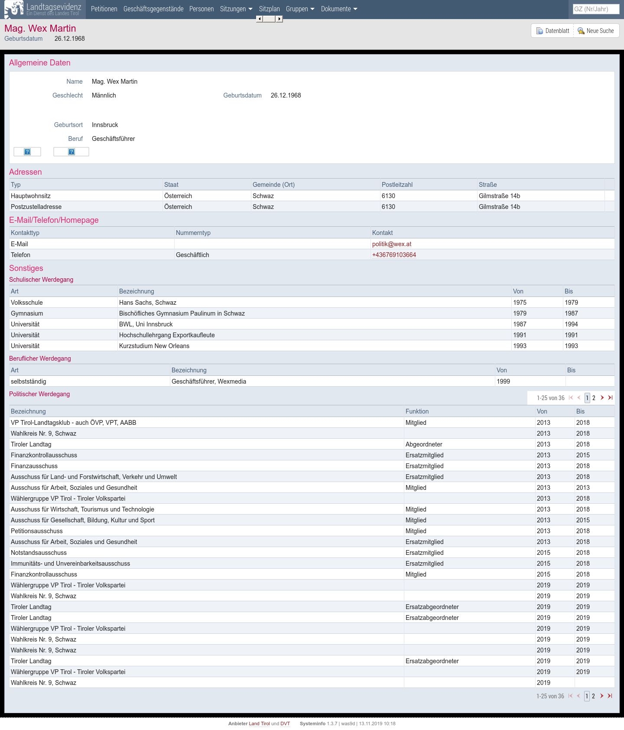Expand the Gruppen dropdown menu
This screenshot has width=624, height=730.
300,9
